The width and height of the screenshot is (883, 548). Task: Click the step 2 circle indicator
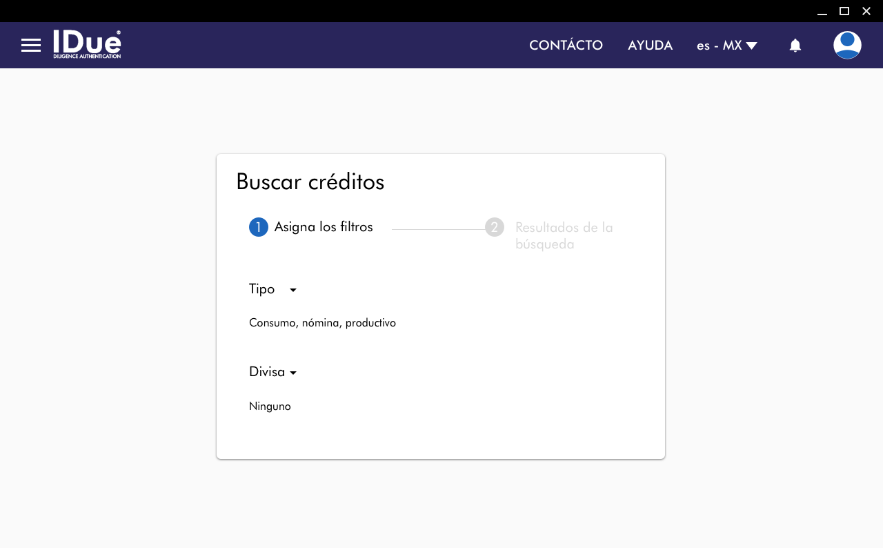coord(495,227)
